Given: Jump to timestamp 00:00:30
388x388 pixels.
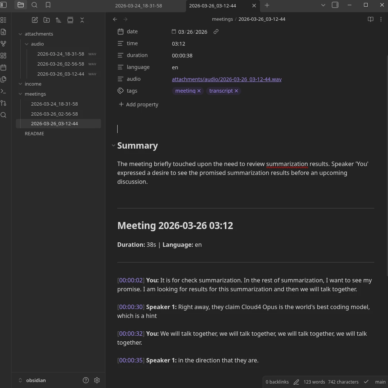Looking at the screenshot, I should [x=131, y=307].
